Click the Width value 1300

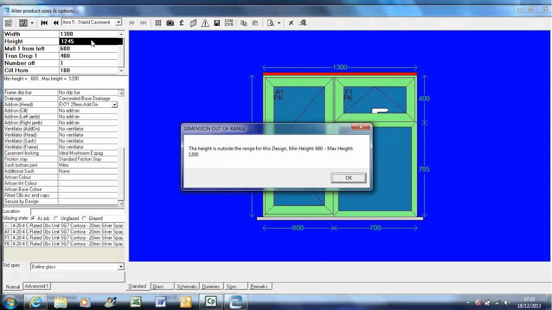[x=88, y=34]
